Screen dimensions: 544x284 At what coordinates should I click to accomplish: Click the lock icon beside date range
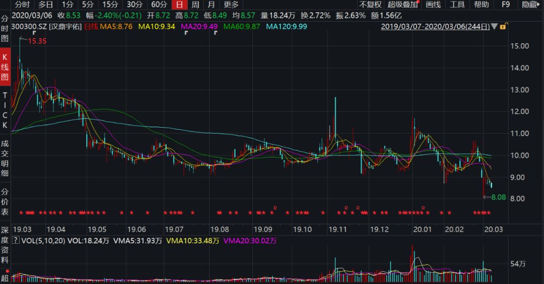coord(502,26)
